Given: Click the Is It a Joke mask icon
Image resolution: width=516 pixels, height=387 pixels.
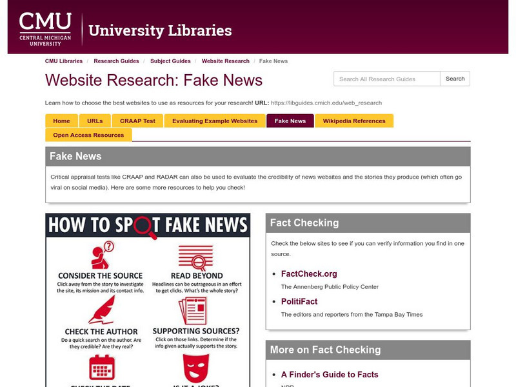Looking at the screenshot, I should [196, 368].
